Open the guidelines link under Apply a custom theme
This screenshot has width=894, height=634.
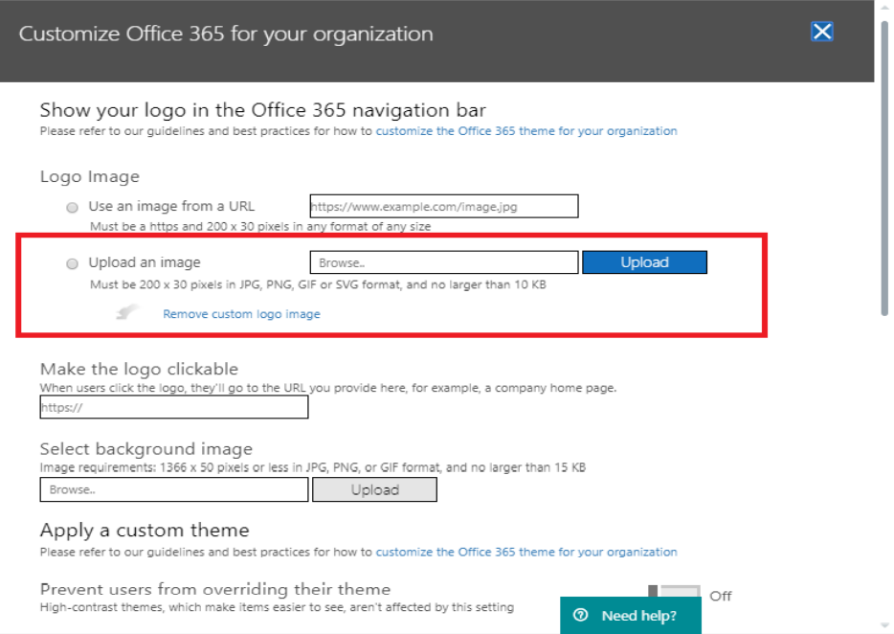526,552
